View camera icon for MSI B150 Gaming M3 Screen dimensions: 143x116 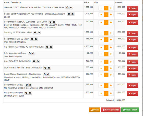[30, 93]
